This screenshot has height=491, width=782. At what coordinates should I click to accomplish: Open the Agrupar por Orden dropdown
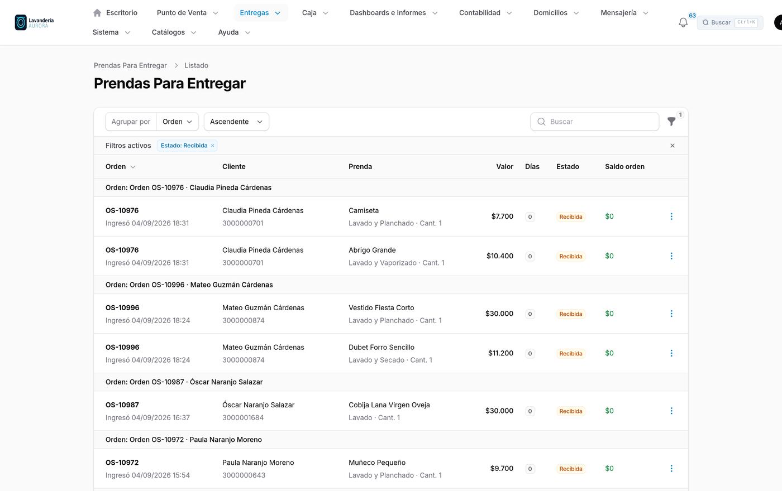coord(178,122)
